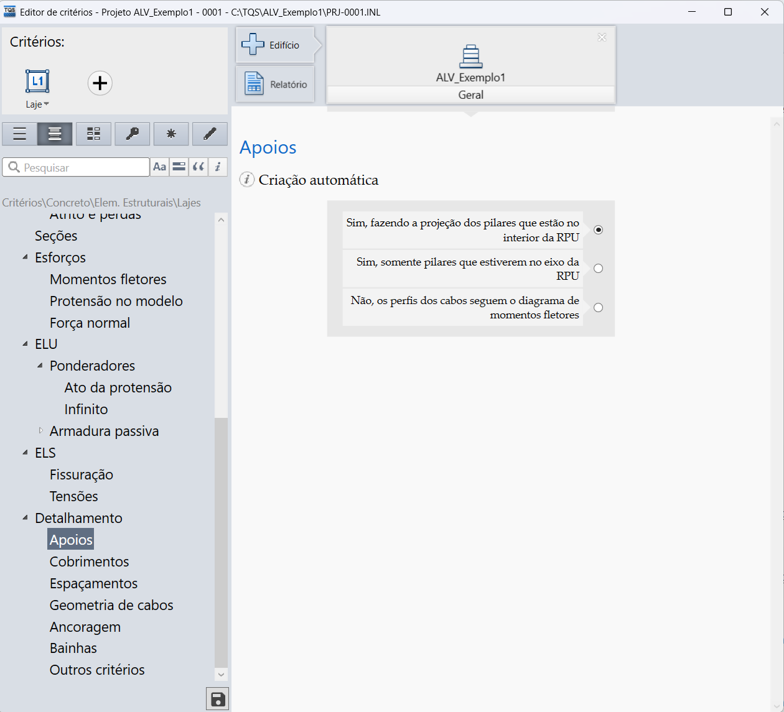Select 'Não, os perfis dos cabos' option
Image resolution: width=784 pixels, height=712 pixels.
tap(598, 307)
